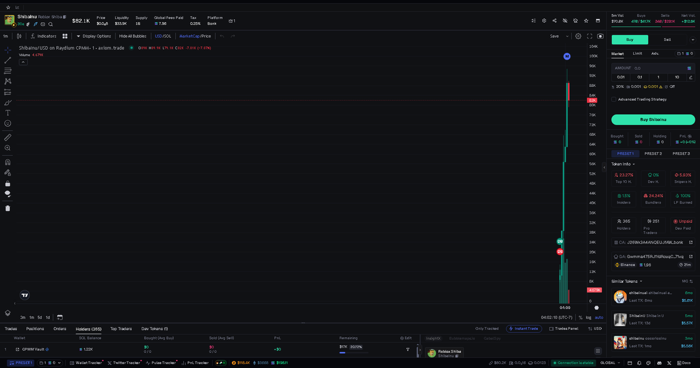This screenshot has width=700, height=368.
Task: Activate the zoom-in tool
Action: [x=8, y=148]
